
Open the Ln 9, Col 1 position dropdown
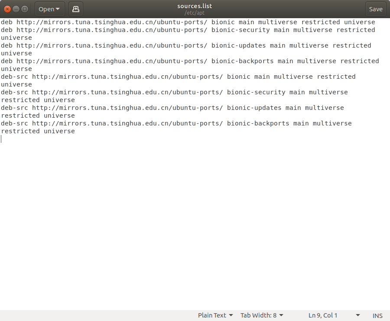tap(334, 315)
